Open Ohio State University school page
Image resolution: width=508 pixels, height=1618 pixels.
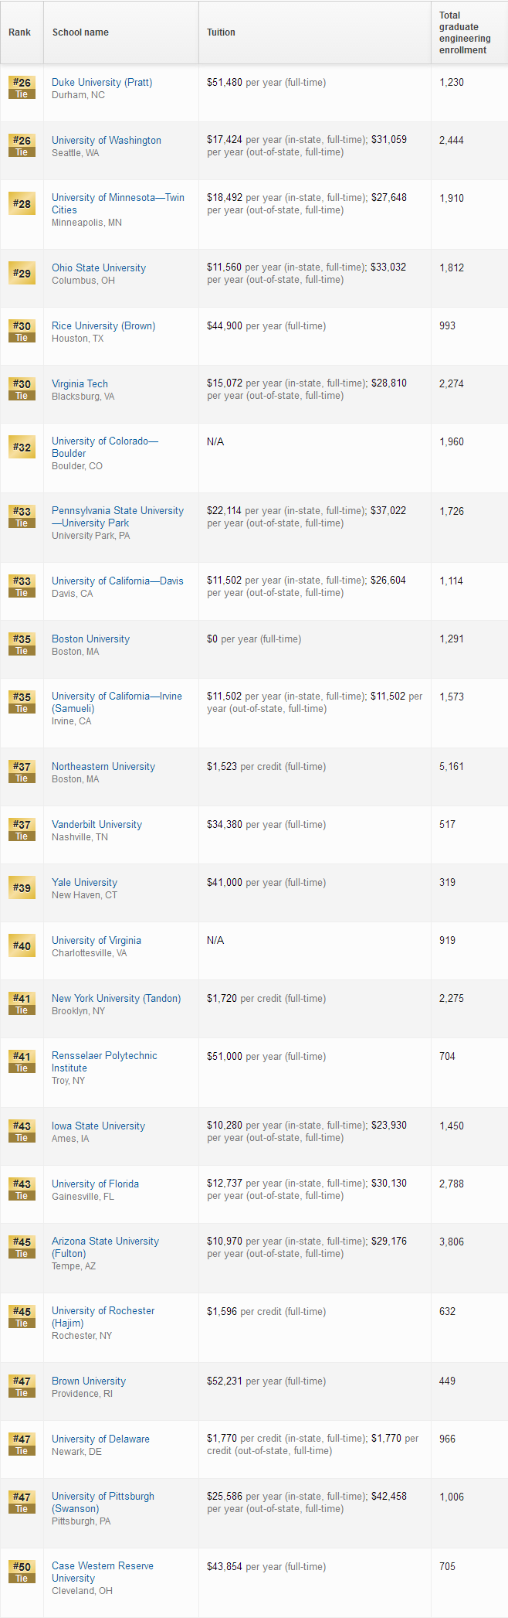(x=99, y=268)
